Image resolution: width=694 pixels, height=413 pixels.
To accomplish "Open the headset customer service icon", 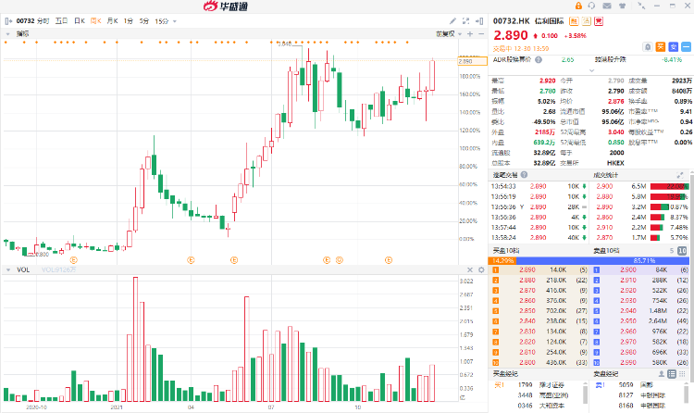I will tap(593, 6).
